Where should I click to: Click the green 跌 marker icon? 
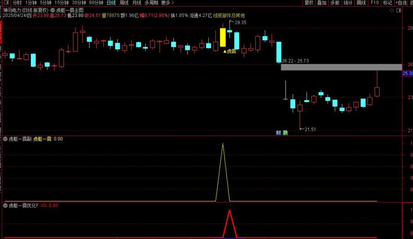click(286, 132)
